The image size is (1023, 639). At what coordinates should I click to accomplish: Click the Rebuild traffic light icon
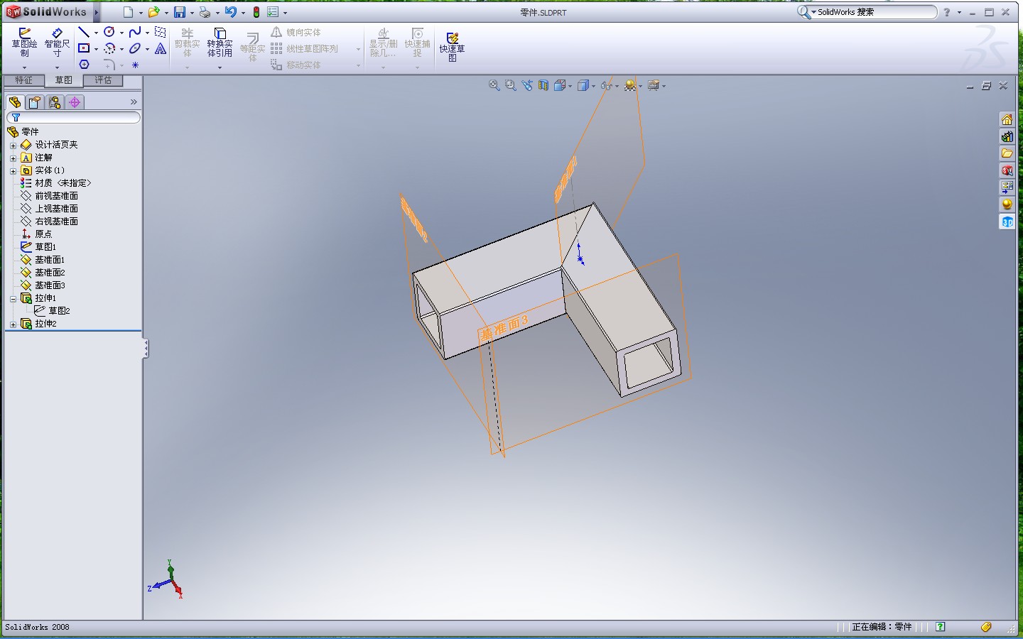[x=256, y=12]
